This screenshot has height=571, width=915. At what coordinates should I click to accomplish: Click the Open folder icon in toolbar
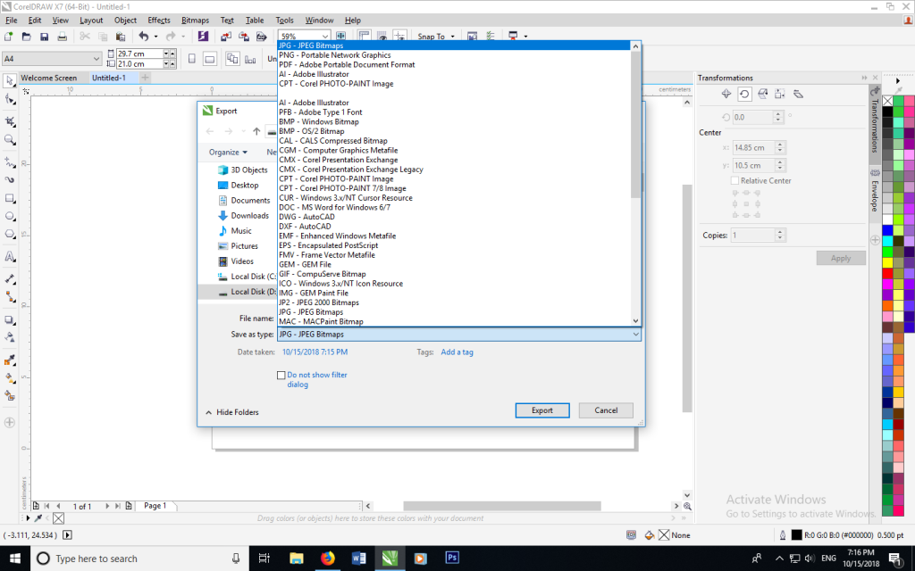point(26,36)
